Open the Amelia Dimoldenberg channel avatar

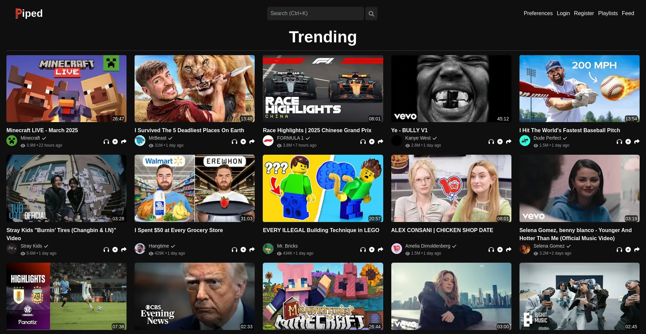point(397,249)
